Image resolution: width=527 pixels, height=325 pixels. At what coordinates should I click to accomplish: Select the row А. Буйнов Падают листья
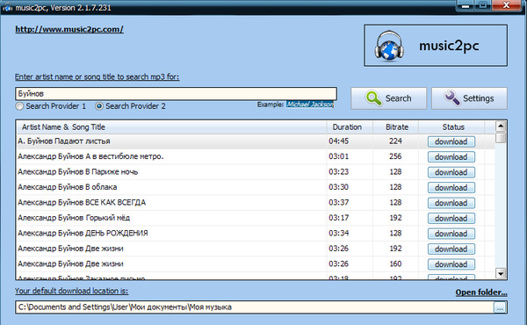click(256, 141)
